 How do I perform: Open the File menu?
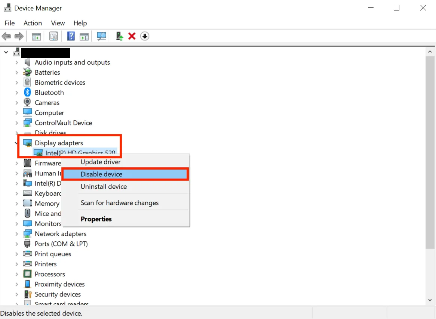10,23
